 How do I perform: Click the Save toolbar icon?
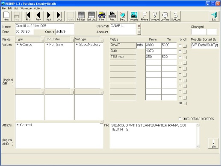17,16
